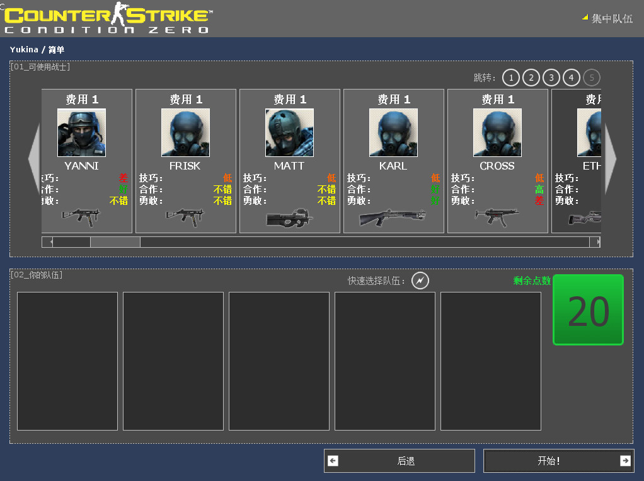Click the quick team select lightning icon
Screen dimensions: 644x481
coord(420,281)
